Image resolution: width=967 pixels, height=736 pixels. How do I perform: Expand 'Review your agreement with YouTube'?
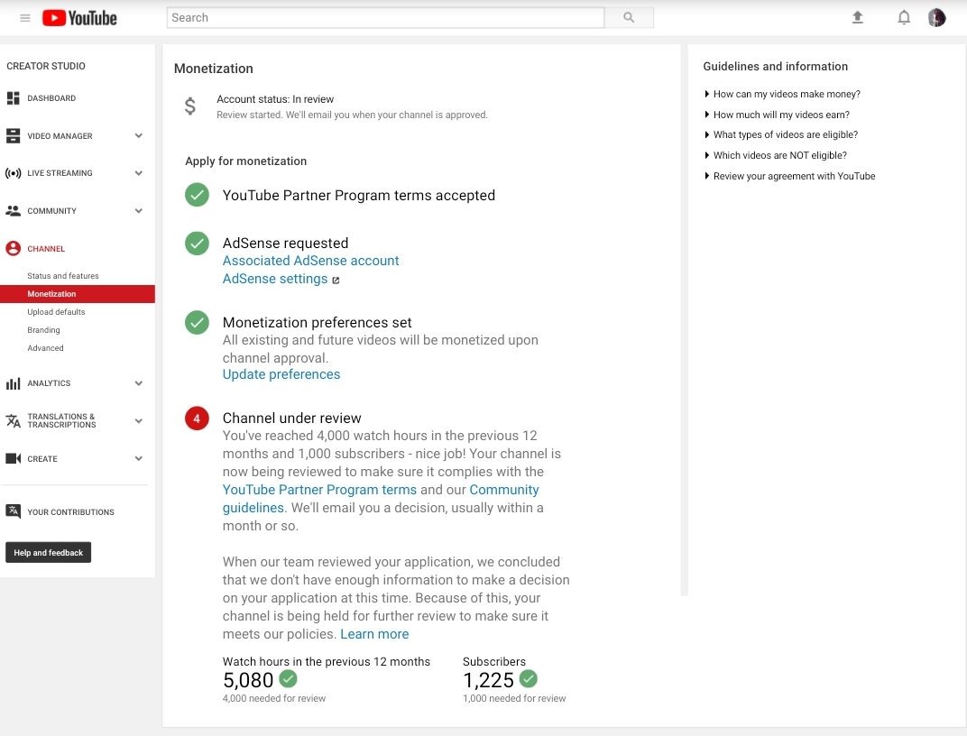[789, 176]
